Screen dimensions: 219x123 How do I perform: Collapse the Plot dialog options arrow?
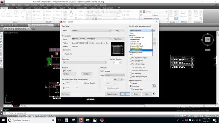tap(154, 94)
